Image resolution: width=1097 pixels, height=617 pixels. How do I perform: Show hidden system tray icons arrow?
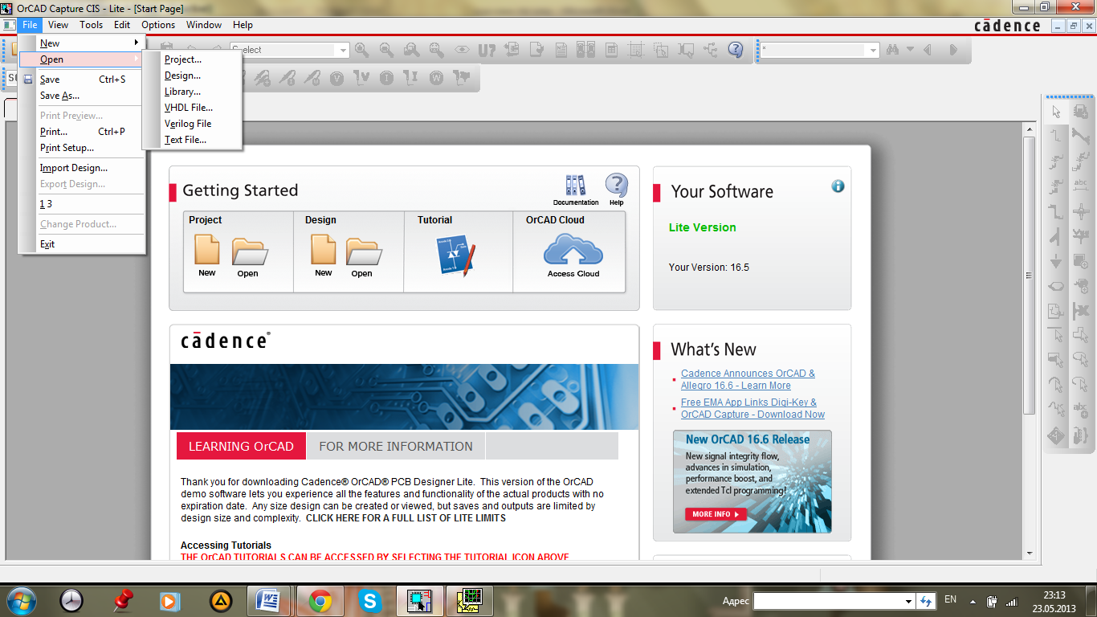coord(973,601)
